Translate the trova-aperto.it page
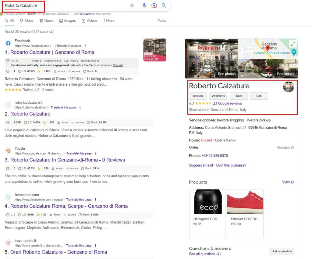The height and width of the screenshot is (259, 312). click(79, 246)
